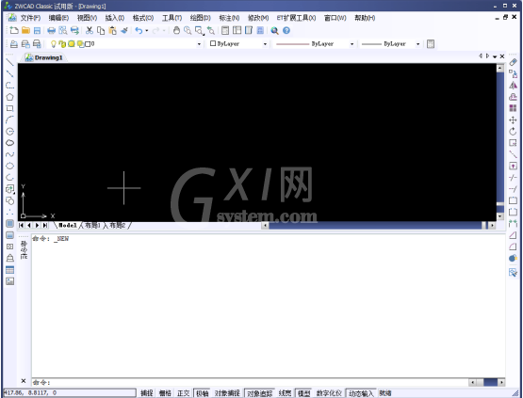Click the Print icon in the toolbar
Viewport: 523px width, 398px height.
pyautogui.click(x=52, y=31)
